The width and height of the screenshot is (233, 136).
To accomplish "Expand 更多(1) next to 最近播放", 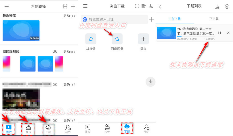I will (x=69, y=16).
